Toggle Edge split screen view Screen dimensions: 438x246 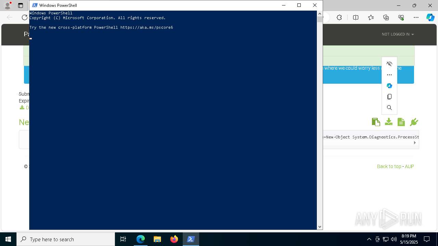pyautogui.click(x=356, y=17)
